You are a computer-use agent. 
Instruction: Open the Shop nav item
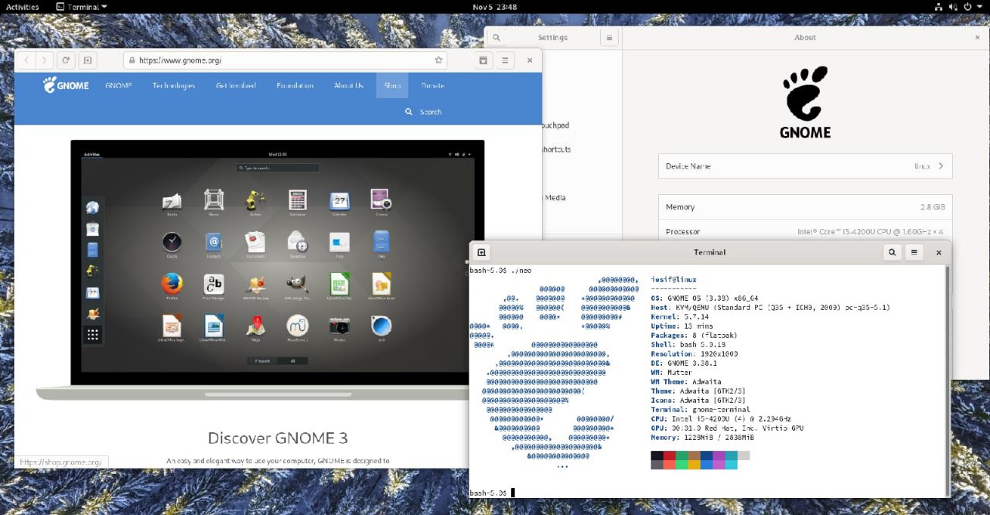392,85
